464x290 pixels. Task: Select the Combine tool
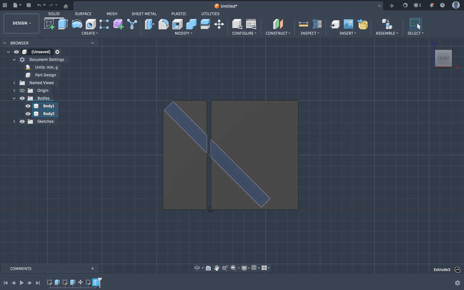pyautogui.click(x=191, y=24)
